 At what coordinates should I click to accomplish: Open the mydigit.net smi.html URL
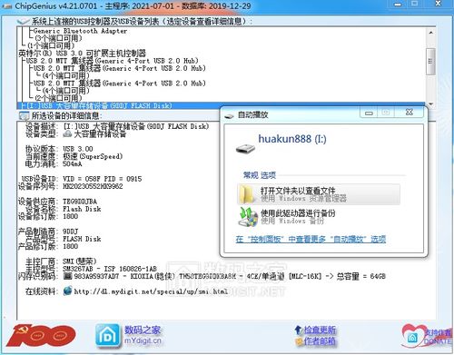(151, 291)
